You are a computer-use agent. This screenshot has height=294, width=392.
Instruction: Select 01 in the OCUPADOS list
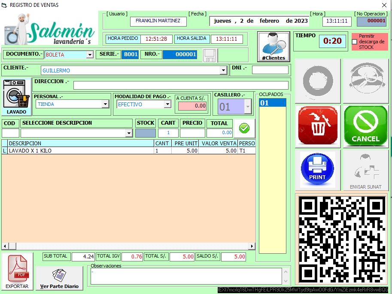(x=272, y=103)
